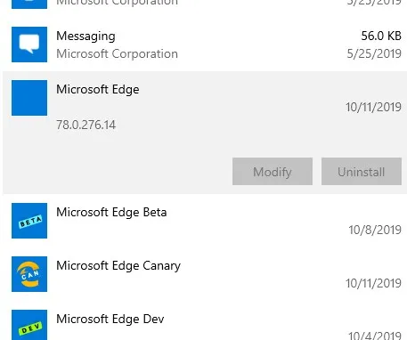The width and height of the screenshot is (407, 340).
Task: Click the Messaging app speech bubble icon
Action: point(29,45)
